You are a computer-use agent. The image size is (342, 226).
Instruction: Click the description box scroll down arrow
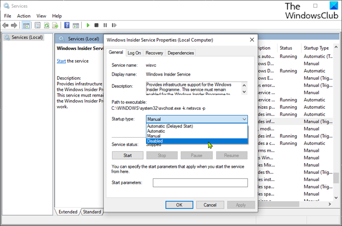[x=244, y=92]
